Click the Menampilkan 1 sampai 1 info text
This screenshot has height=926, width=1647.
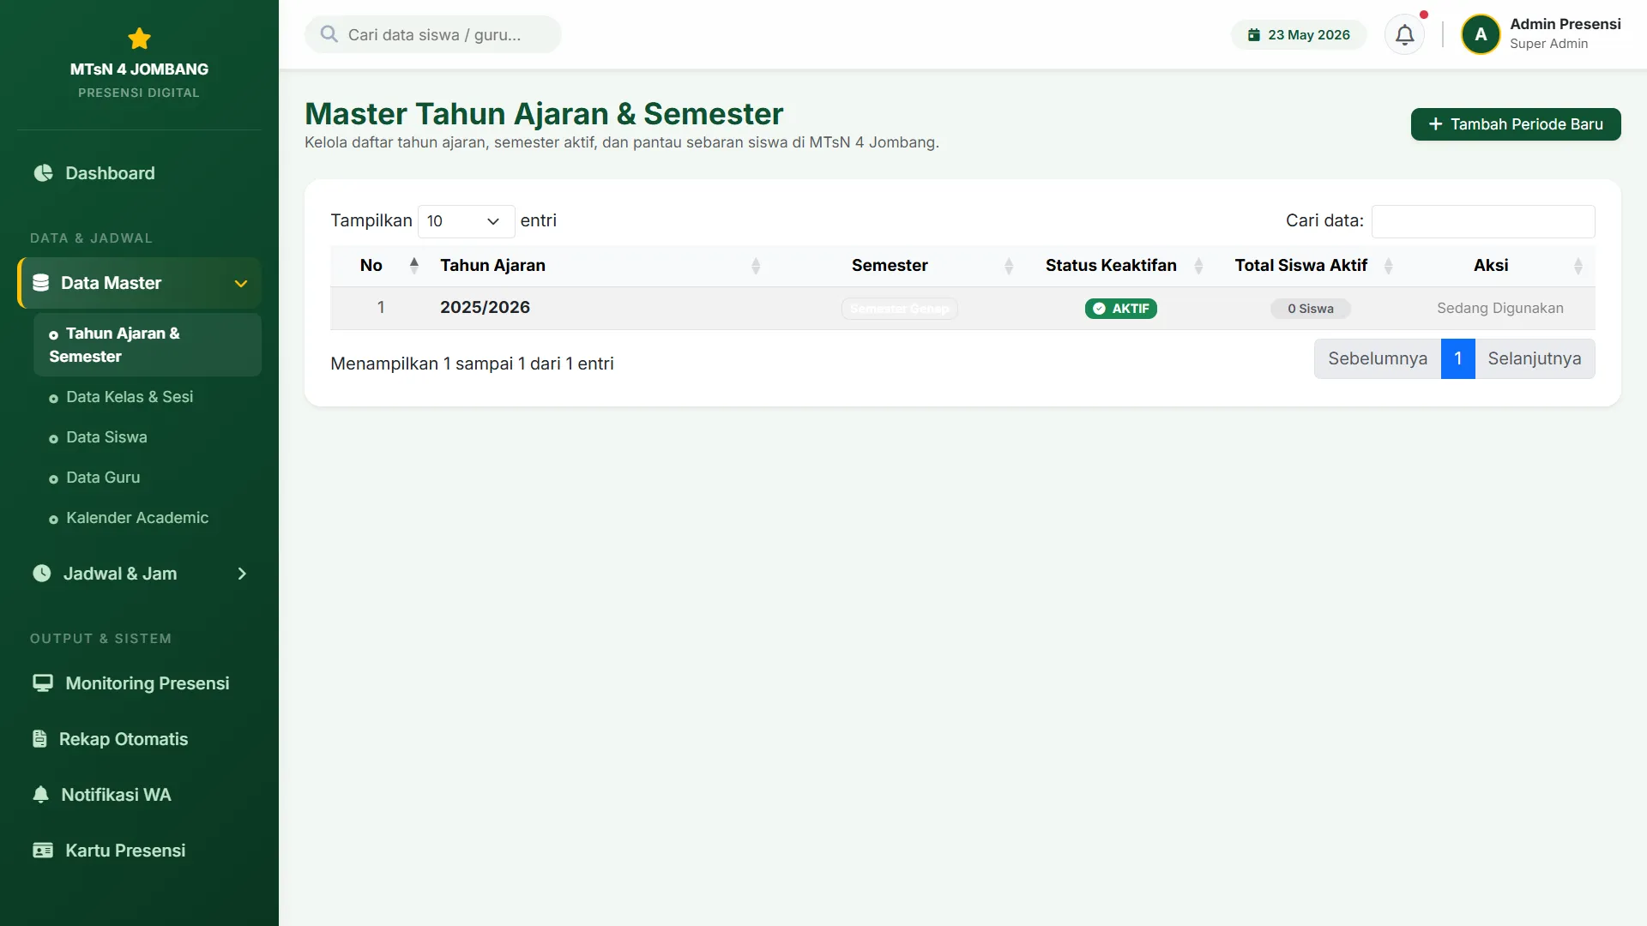click(472, 364)
